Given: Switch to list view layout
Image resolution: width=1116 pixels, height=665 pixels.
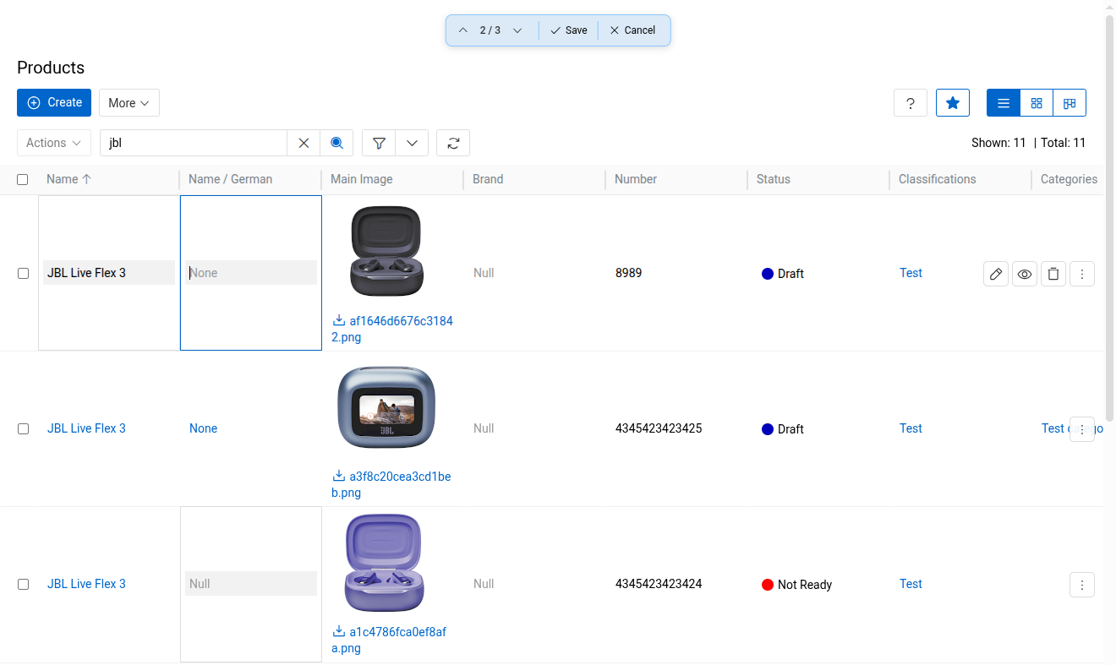Looking at the screenshot, I should pyautogui.click(x=1004, y=102).
